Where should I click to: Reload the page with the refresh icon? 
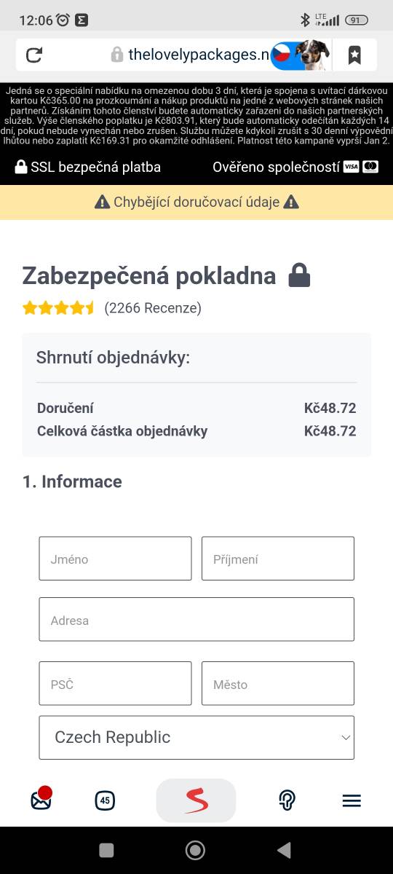tap(34, 55)
